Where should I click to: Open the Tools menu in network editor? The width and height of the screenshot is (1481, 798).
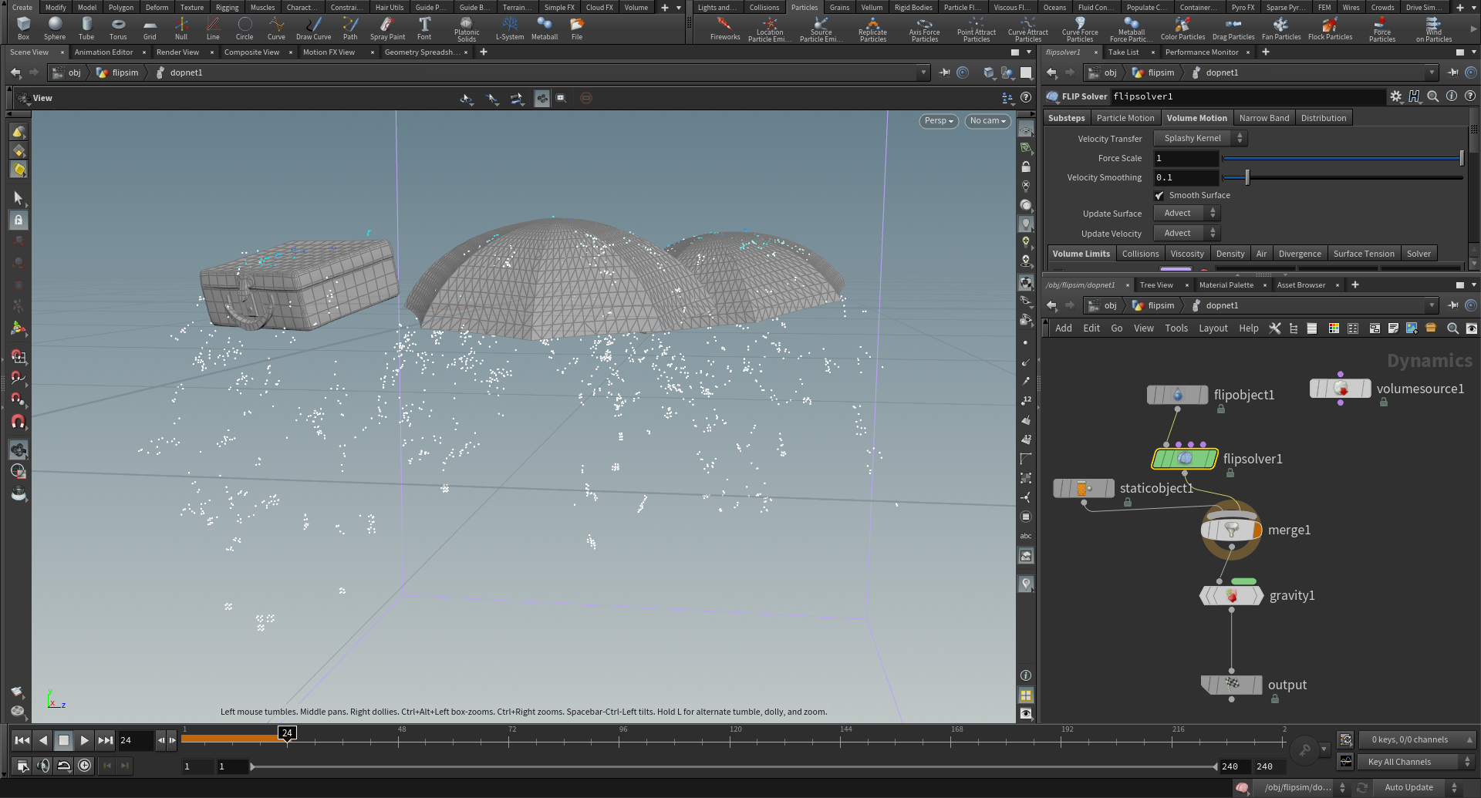(x=1176, y=328)
